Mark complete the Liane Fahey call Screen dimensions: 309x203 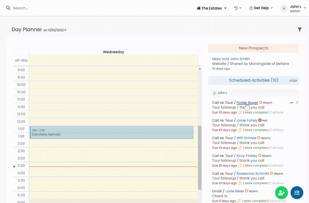point(256,130)
